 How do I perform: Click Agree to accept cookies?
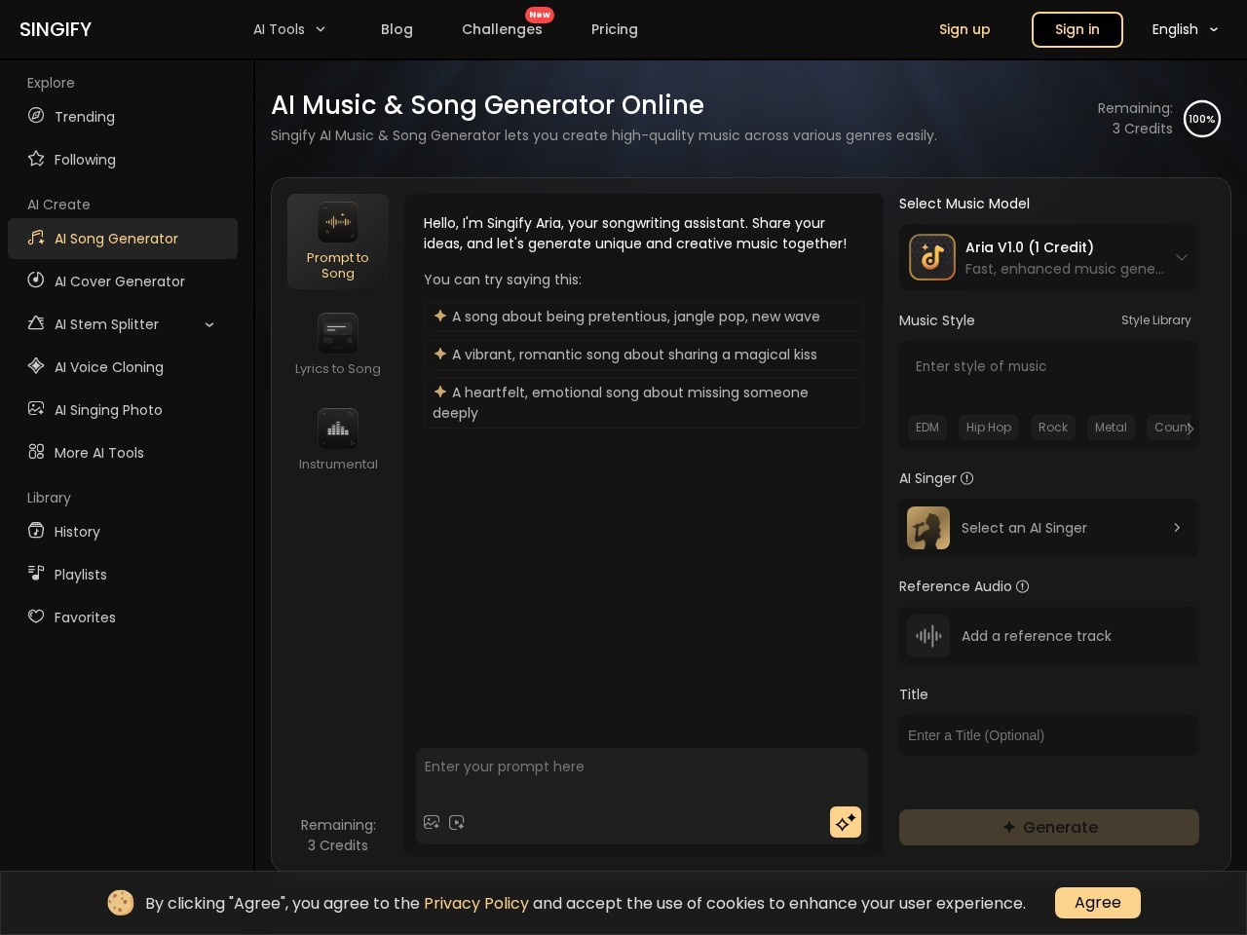click(x=1097, y=903)
